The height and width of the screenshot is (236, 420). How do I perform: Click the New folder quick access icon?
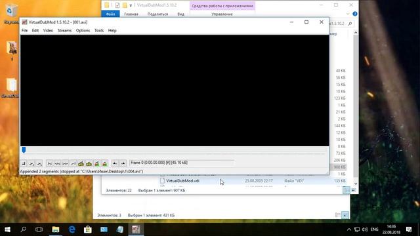pos(125,5)
